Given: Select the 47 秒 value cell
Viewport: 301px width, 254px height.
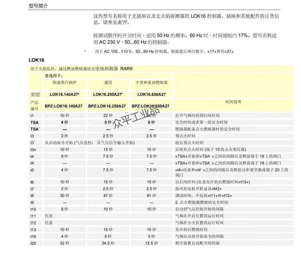Looking at the screenshot, I should 108,195.
